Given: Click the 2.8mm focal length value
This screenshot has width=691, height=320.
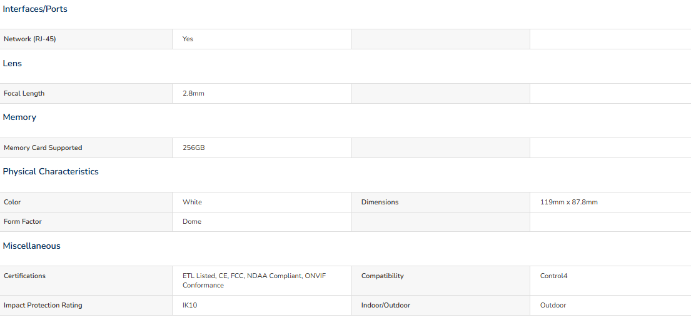Looking at the screenshot, I should point(193,93).
